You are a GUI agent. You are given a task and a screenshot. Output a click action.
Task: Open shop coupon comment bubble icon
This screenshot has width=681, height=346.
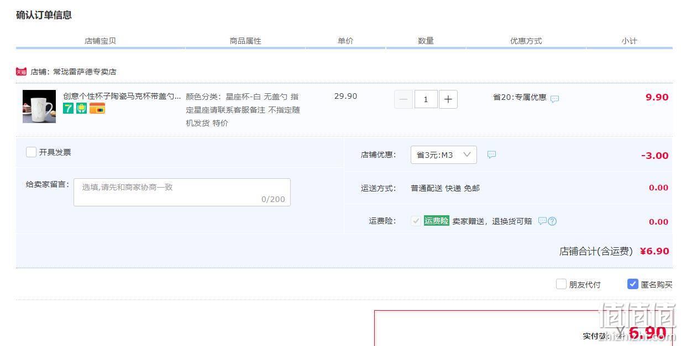click(x=491, y=155)
